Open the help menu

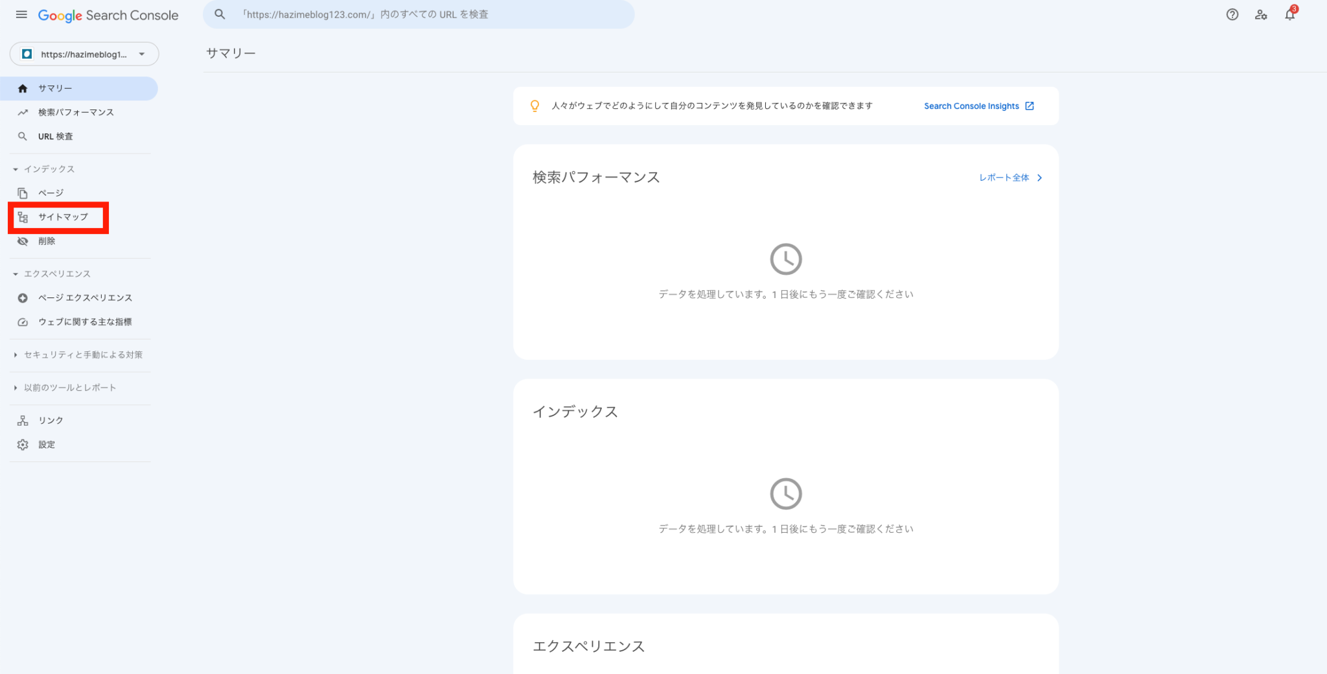tap(1232, 14)
